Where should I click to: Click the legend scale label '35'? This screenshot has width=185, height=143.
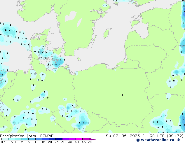pos(70,142)
